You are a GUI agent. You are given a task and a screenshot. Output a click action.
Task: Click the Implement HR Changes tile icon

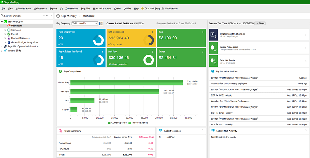click(214, 34)
